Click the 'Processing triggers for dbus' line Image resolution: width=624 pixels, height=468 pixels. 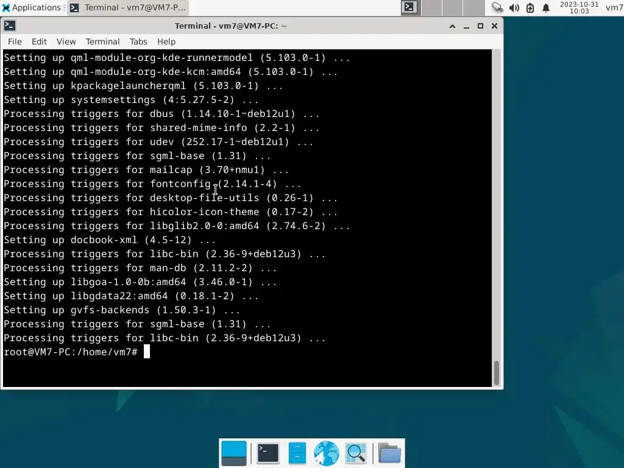(x=161, y=114)
